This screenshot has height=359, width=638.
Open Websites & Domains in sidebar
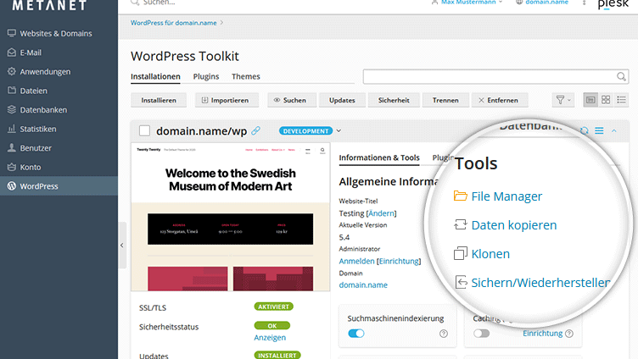pyautogui.click(x=56, y=33)
